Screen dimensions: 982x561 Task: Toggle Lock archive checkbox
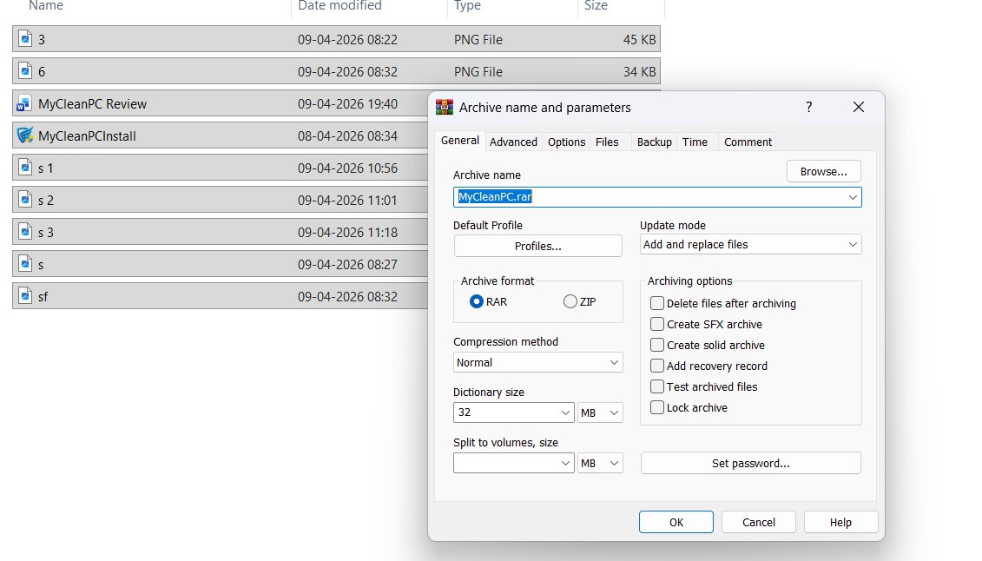coord(657,407)
